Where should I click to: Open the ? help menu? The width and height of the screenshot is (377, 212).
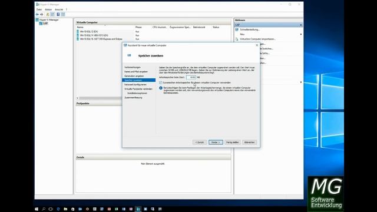coord(67,9)
